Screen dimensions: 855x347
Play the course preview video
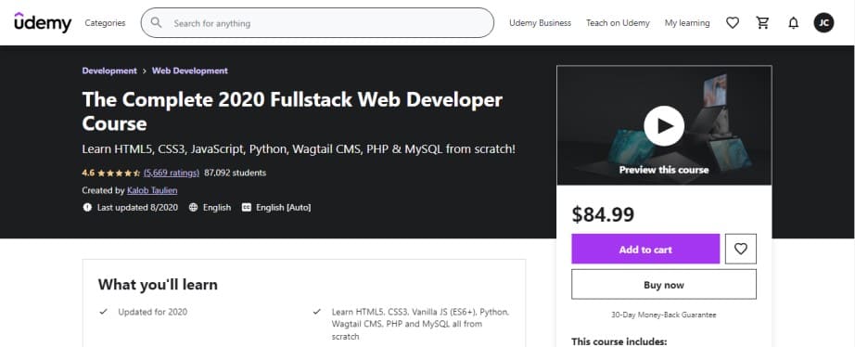(x=664, y=126)
